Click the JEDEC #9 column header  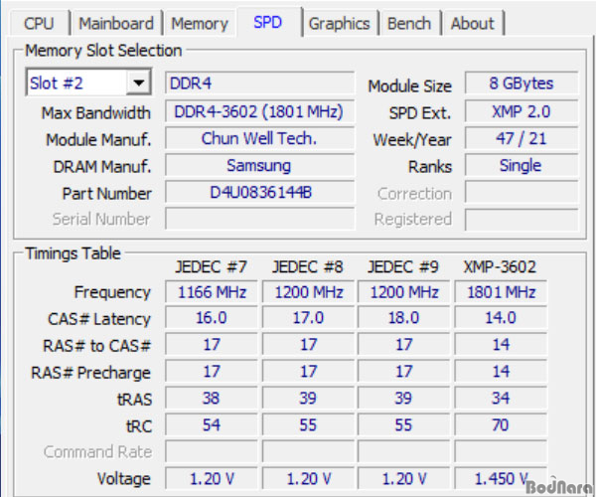coord(403,267)
